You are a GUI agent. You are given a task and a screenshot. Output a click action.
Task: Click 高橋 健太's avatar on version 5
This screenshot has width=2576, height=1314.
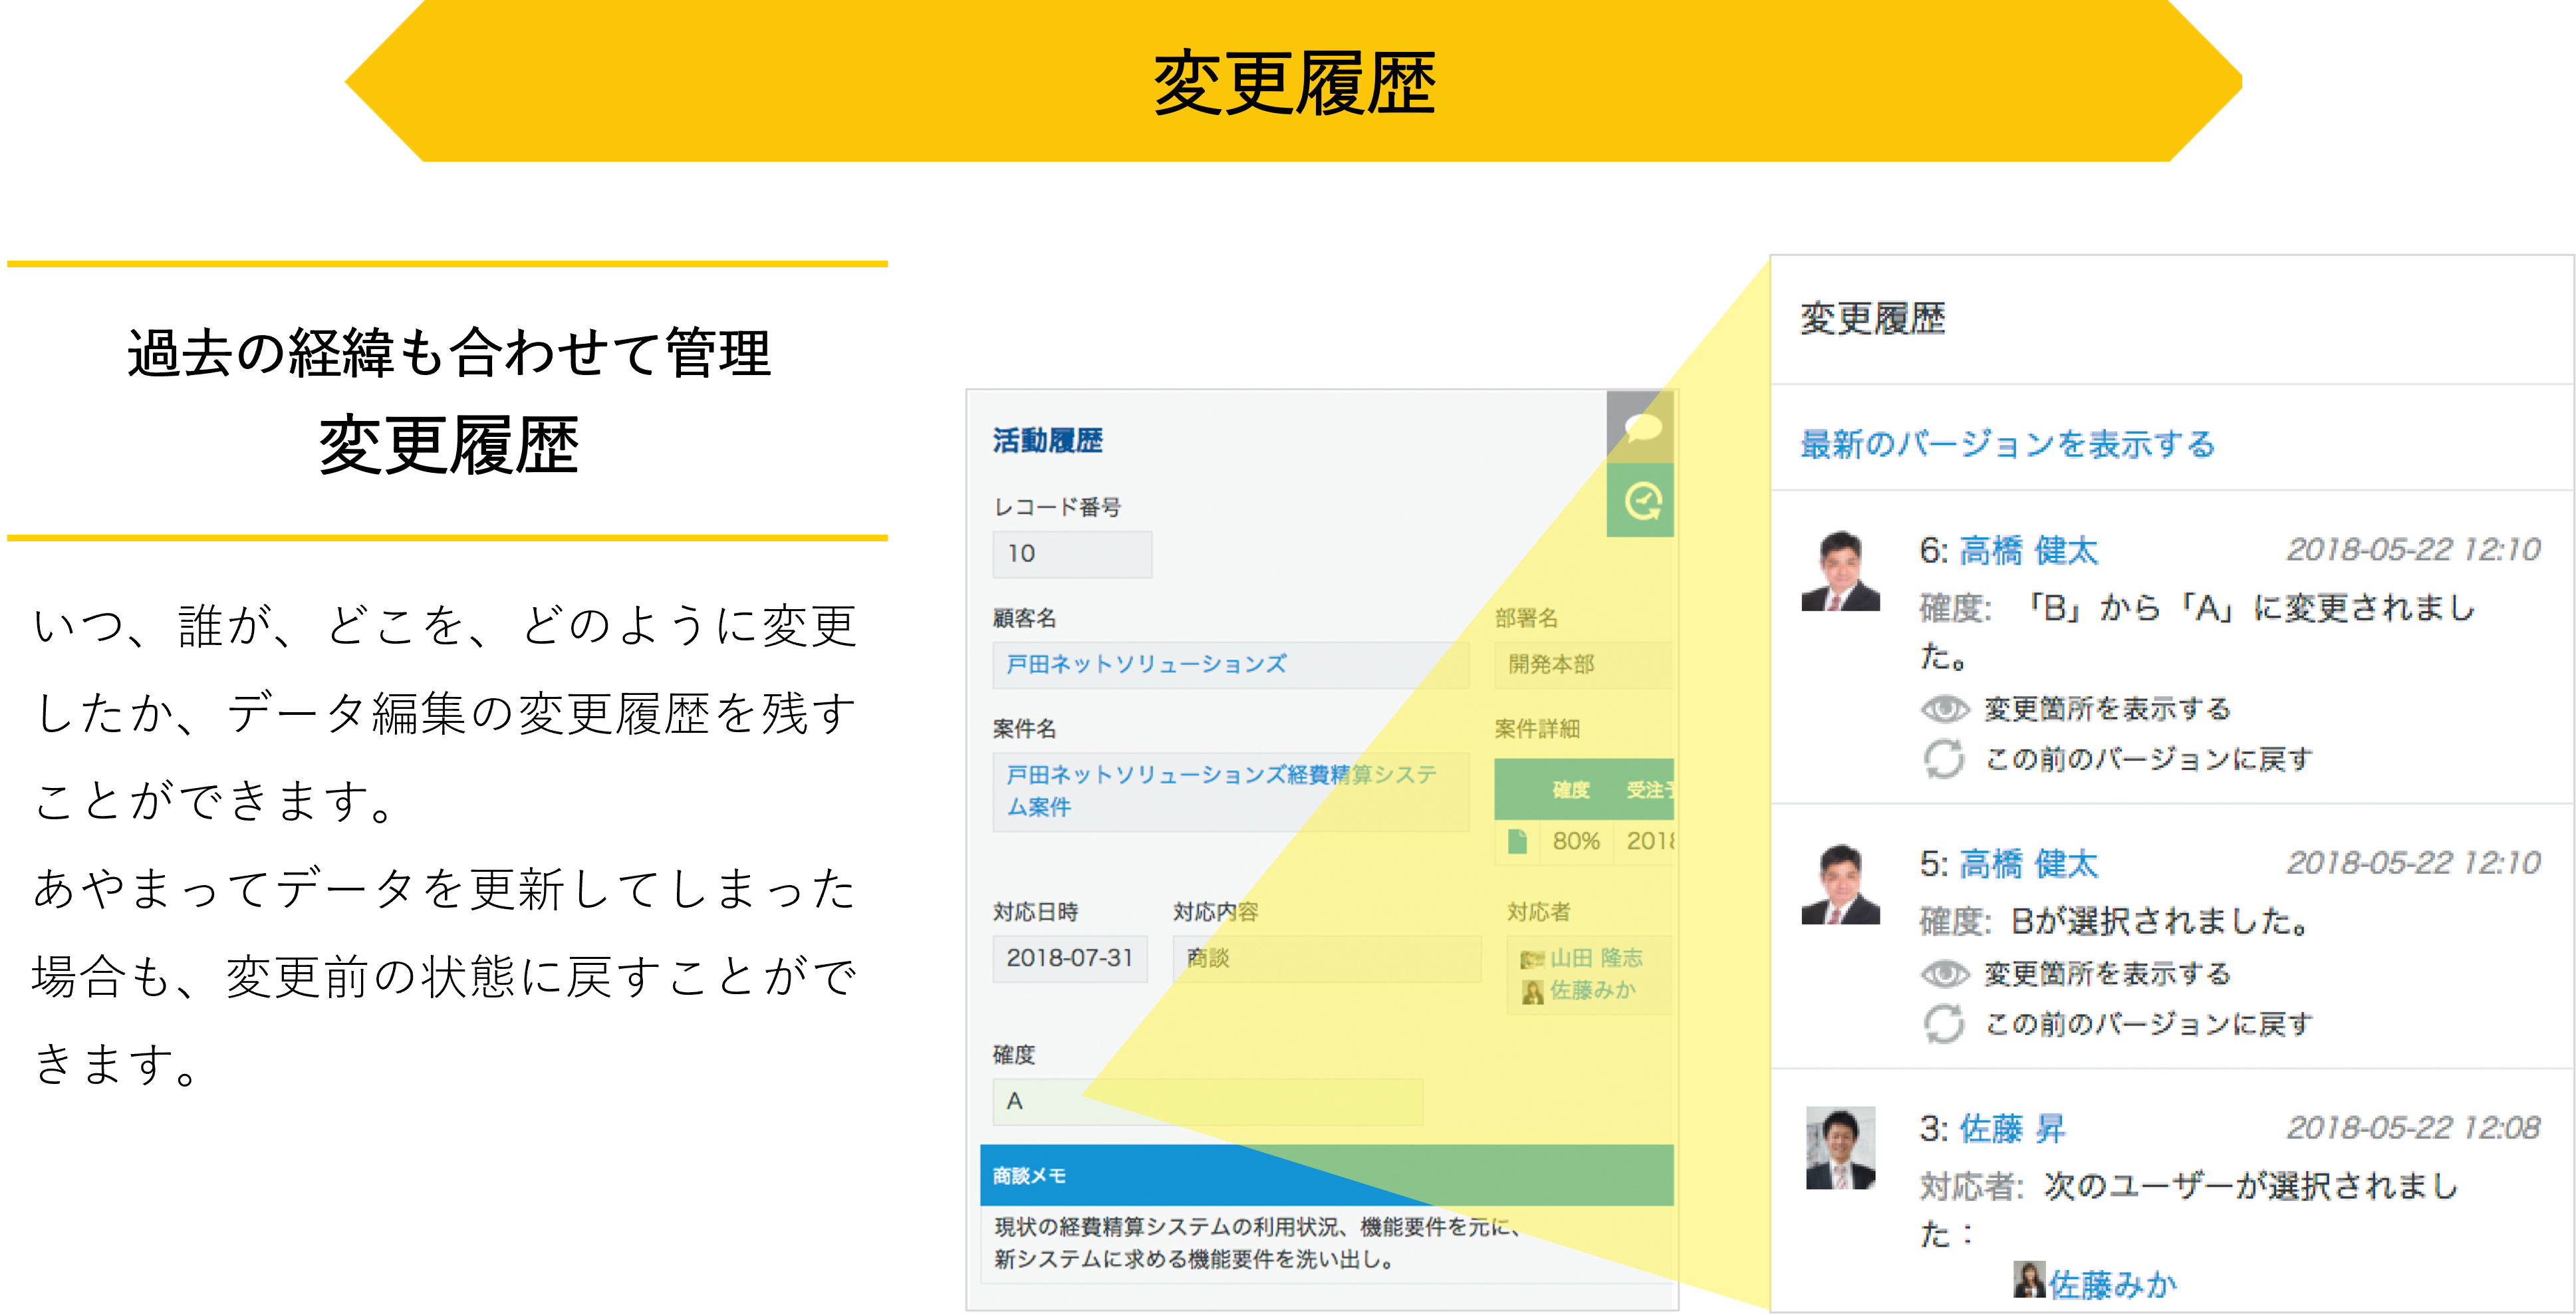tap(1840, 884)
